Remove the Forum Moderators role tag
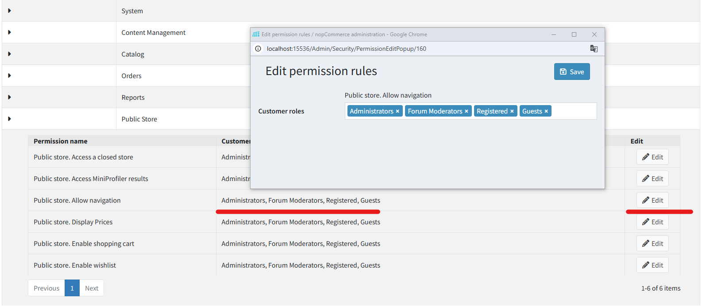 point(466,111)
